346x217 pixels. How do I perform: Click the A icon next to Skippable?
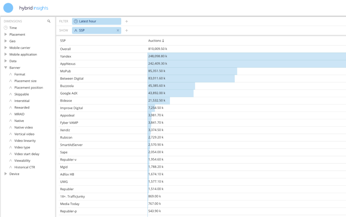pos(10,94)
